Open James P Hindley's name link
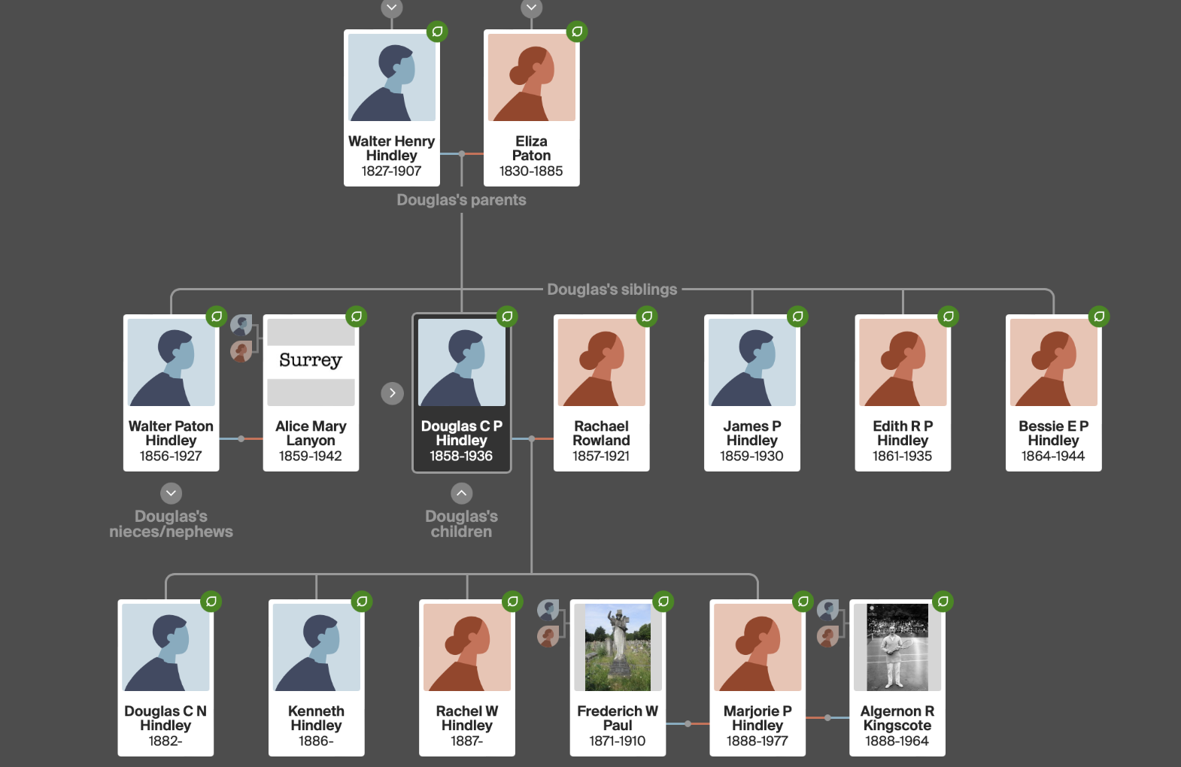1181x767 pixels. [752, 433]
